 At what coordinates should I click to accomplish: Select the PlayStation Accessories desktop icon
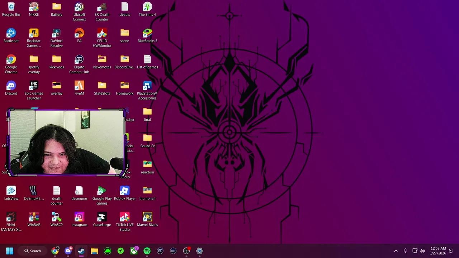[147, 91]
